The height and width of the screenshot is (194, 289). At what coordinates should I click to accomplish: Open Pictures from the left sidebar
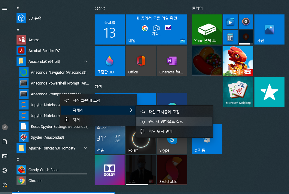coord(5,156)
